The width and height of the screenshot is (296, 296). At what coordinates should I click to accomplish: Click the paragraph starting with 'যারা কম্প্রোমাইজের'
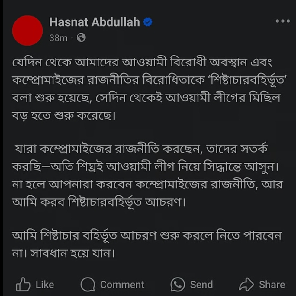click(x=147, y=175)
